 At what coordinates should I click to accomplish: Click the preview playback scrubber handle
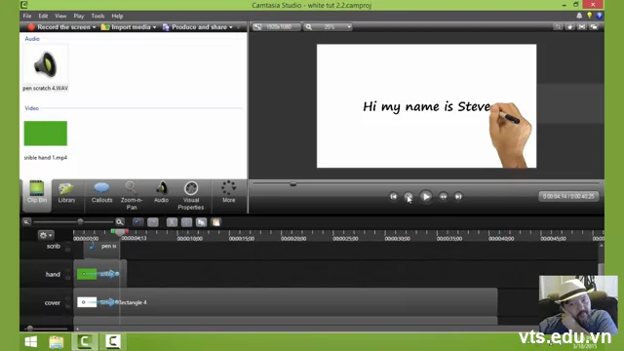(x=292, y=184)
